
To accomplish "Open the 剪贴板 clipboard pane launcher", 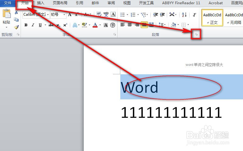I will pyautogui.click(x=18, y=34).
